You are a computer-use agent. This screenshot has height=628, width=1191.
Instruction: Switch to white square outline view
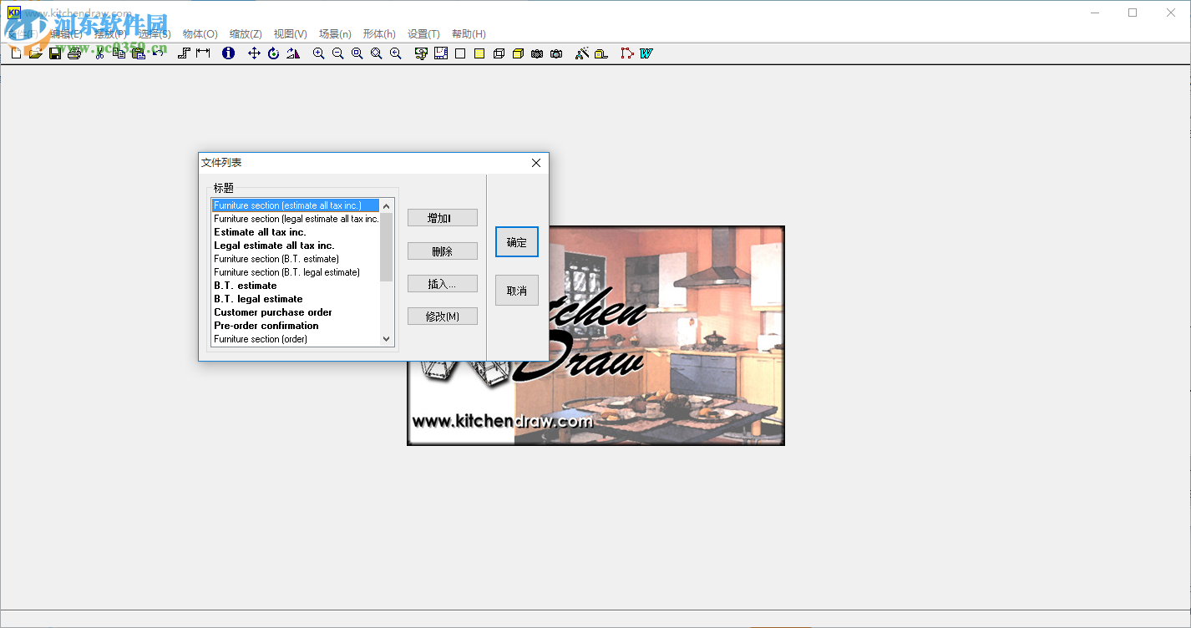[460, 53]
